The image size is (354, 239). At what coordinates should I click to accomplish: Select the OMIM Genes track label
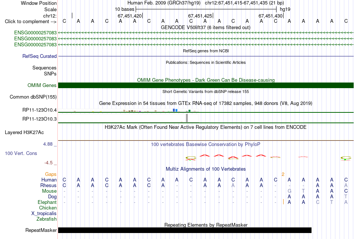42,85
